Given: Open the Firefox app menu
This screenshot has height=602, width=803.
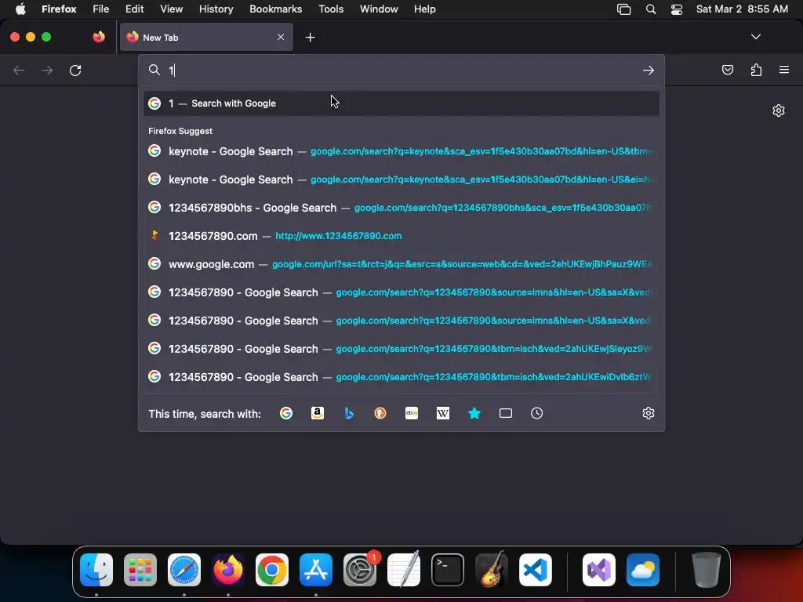Looking at the screenshot, I should coord(59,9).
